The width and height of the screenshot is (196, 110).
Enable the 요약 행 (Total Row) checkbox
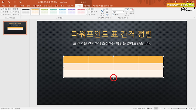[x=2, y=12]
